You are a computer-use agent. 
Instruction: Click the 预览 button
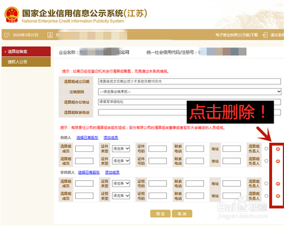point(160,214)
